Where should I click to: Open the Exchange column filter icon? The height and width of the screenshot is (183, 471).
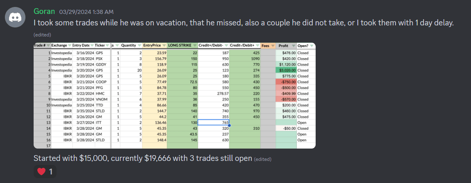[x=70, y=45]
